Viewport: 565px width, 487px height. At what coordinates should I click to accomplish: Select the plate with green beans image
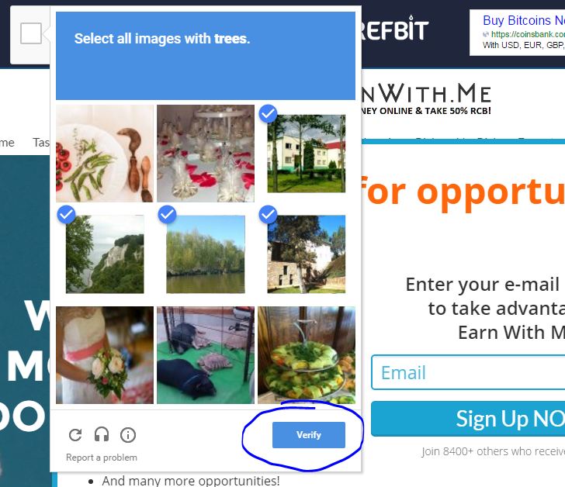[x=105, y=154]
